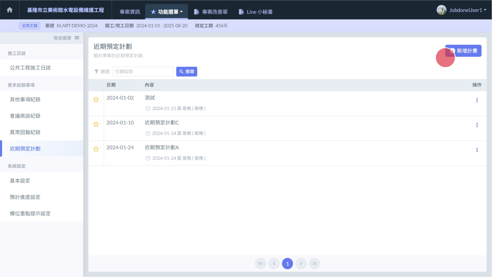
Task: Expand the 功能選單 dropdown menu
Action: tap(167, 12)
